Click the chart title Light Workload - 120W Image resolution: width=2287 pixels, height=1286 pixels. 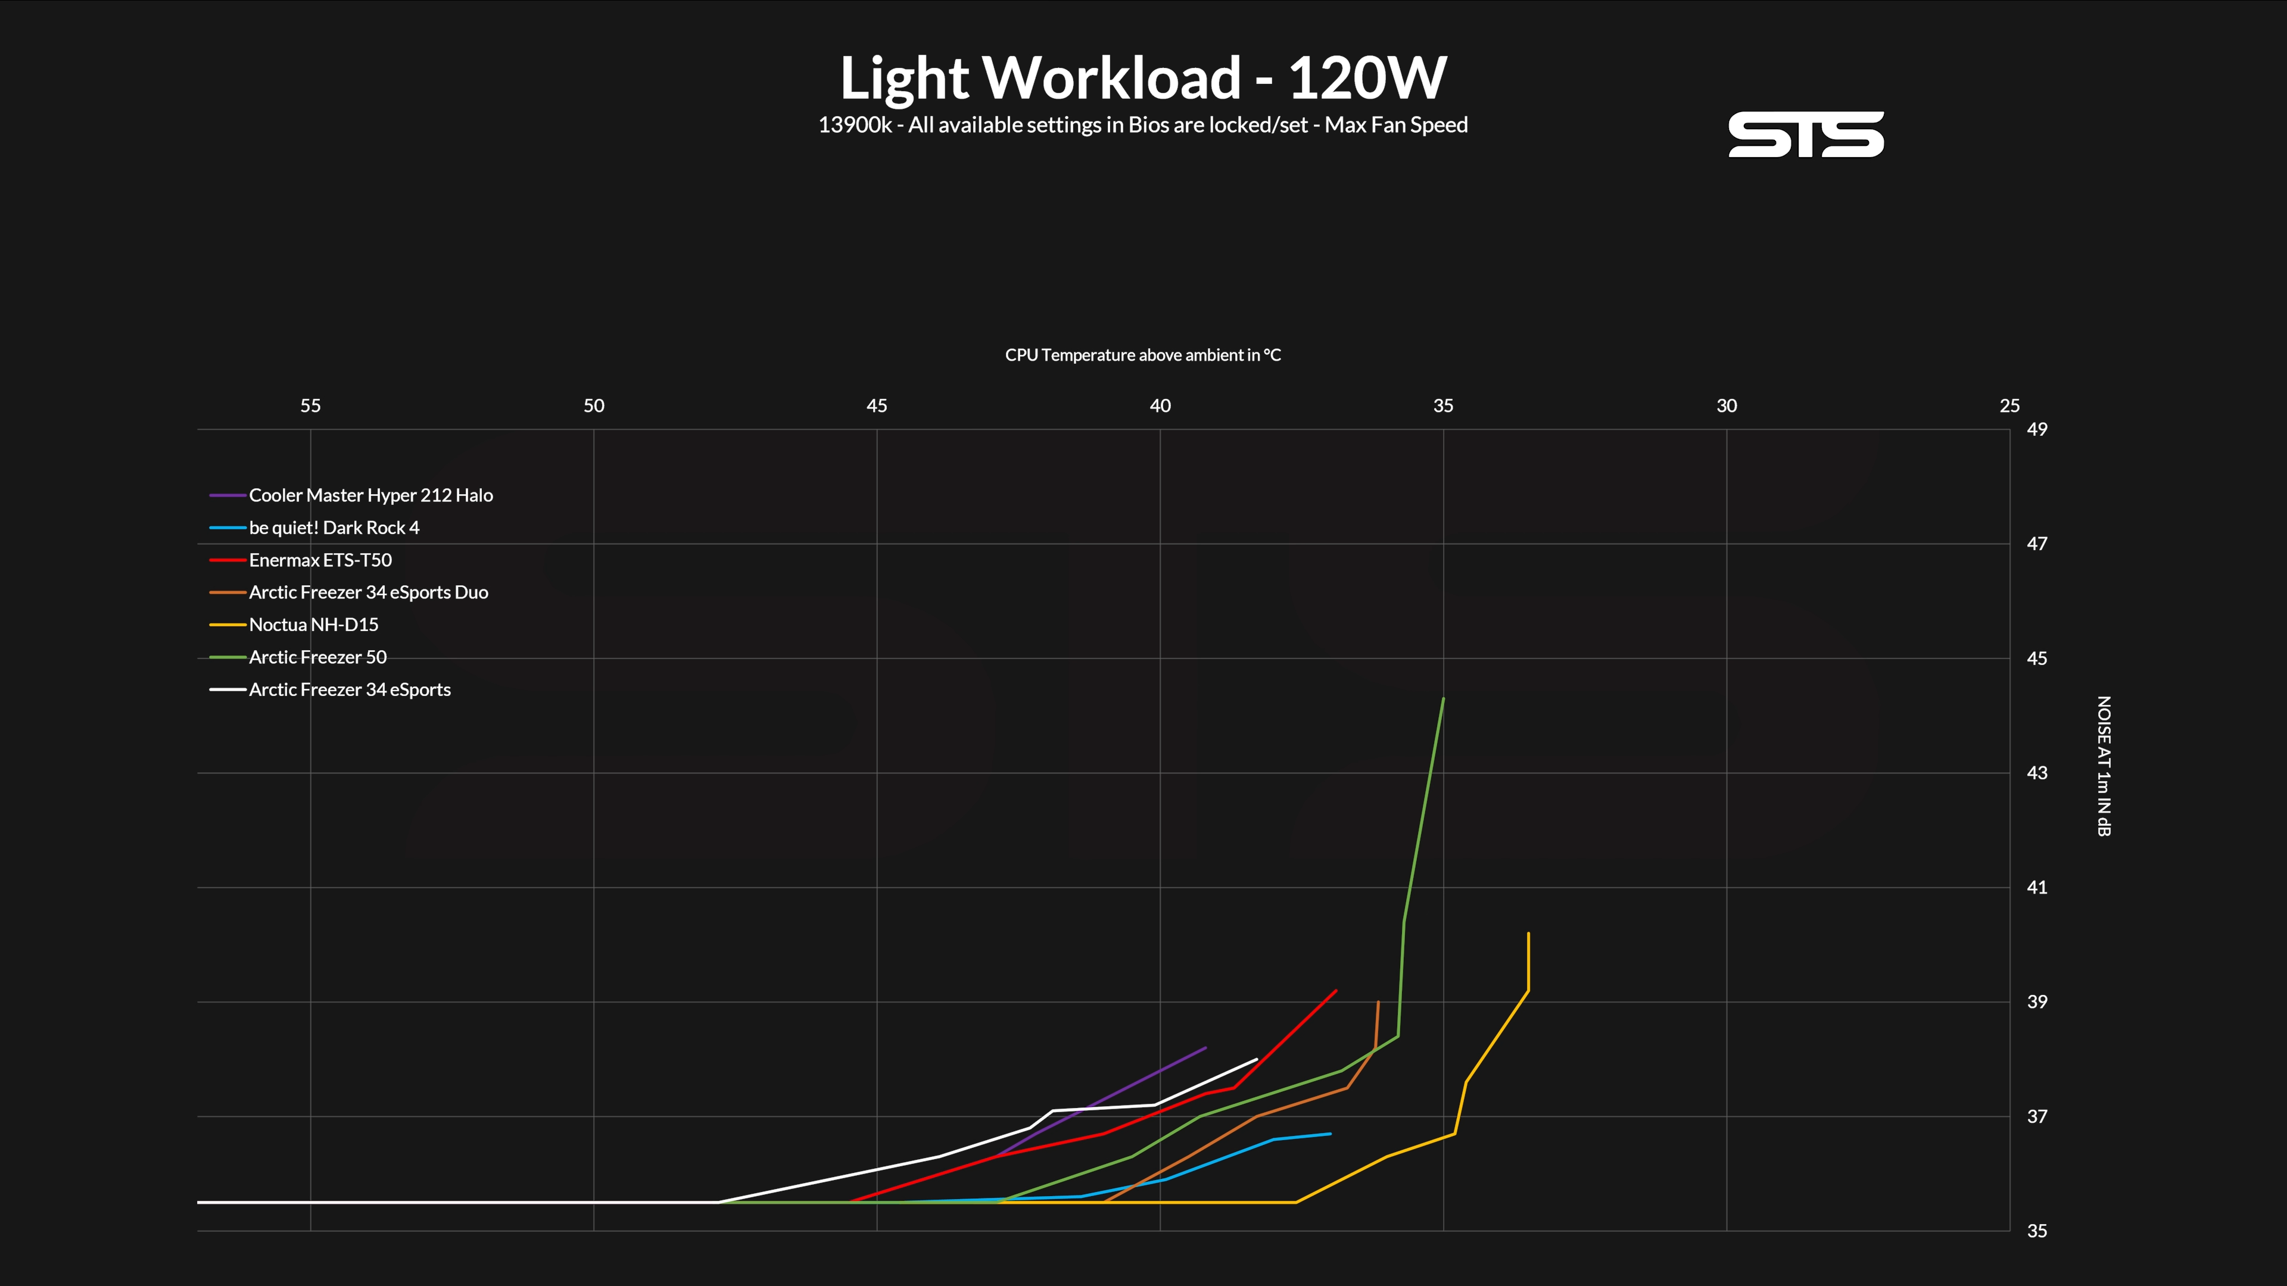point(1143,78)
